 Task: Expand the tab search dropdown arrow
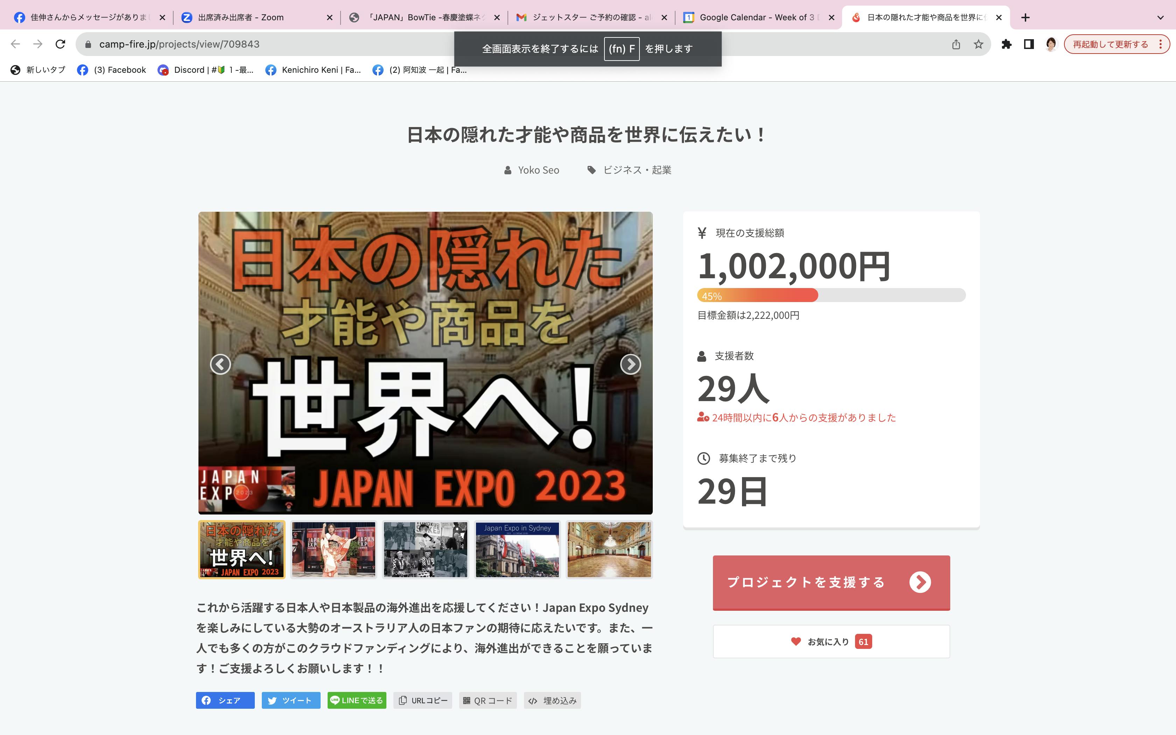click(x=1160, y=17)
